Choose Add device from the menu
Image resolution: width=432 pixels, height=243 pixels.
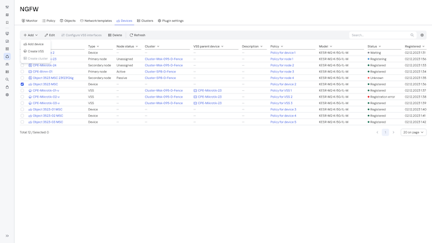point(35,44)
